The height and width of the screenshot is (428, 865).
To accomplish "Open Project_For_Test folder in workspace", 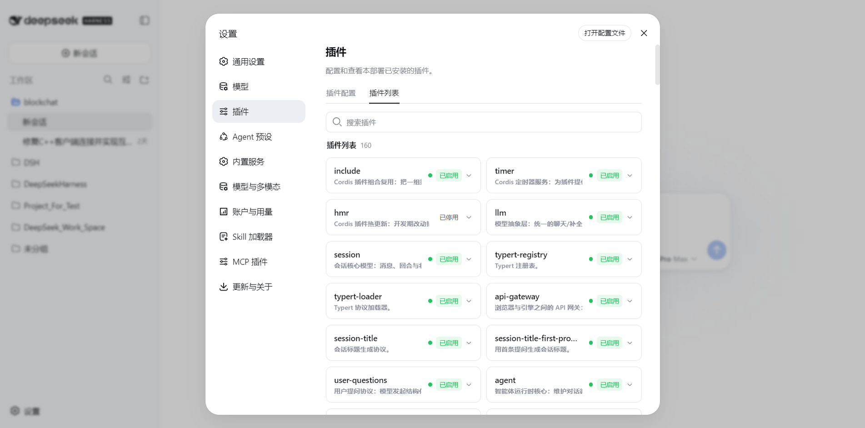I will [x=80, y=206].
